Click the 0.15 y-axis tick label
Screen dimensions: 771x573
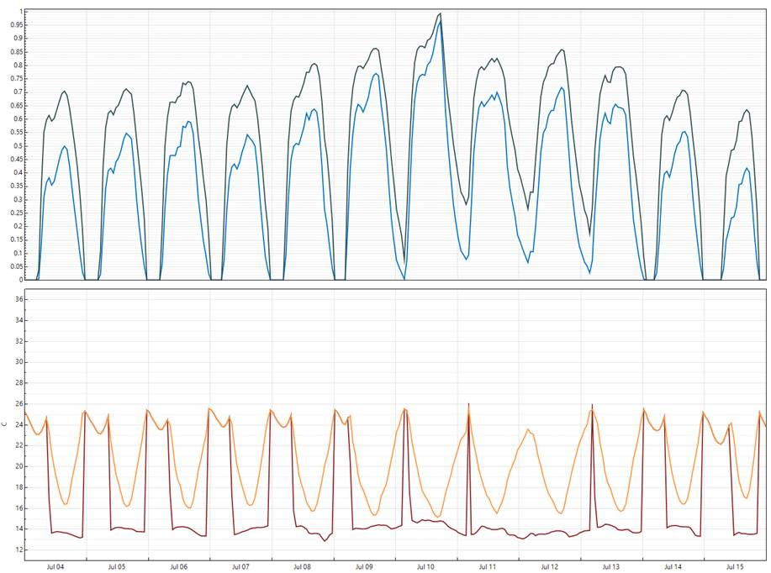pos(17,239)
